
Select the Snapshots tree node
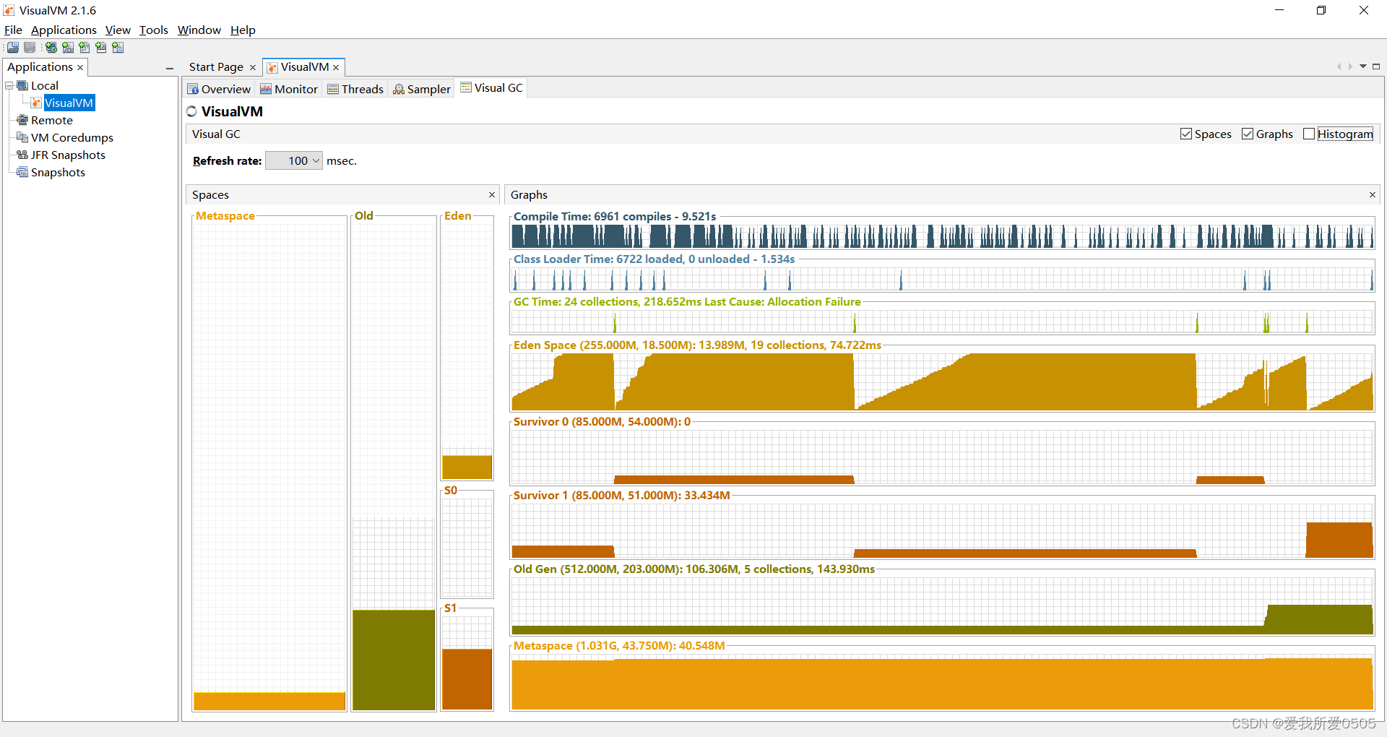coord(58,173)
